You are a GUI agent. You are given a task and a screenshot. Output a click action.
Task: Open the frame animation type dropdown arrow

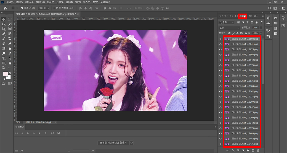[131, 143]
